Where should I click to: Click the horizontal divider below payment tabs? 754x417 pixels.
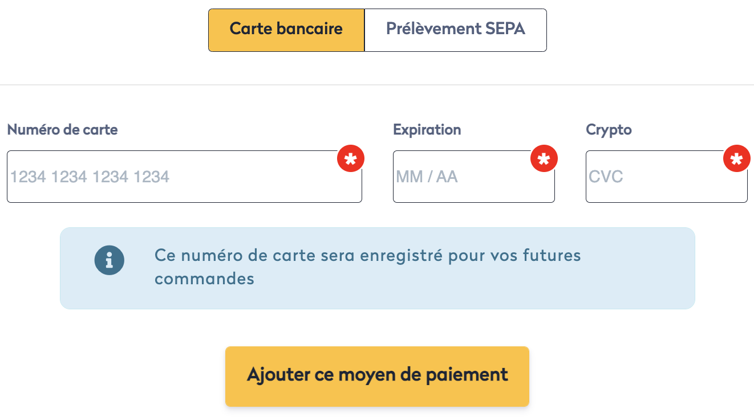click(x=377, y=85)
